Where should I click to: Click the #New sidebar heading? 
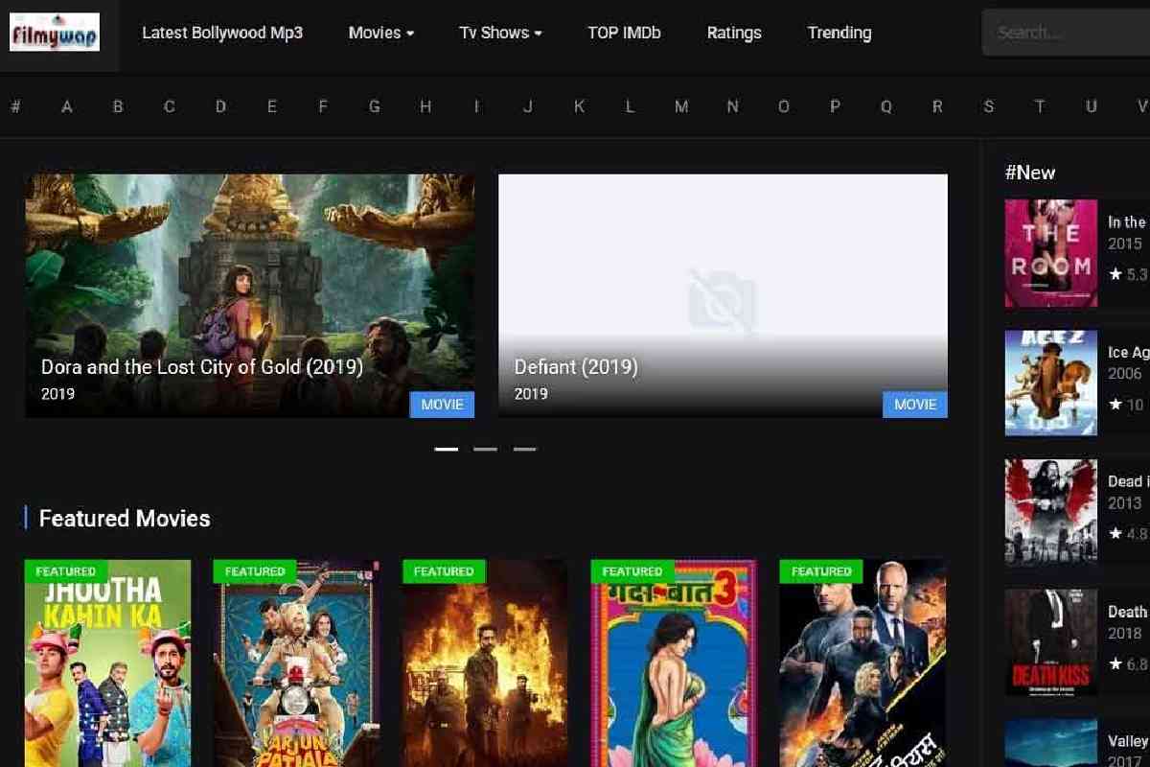tap(1030, 173)
